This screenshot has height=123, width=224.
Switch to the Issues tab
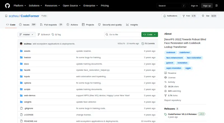[x=27, y=25]
